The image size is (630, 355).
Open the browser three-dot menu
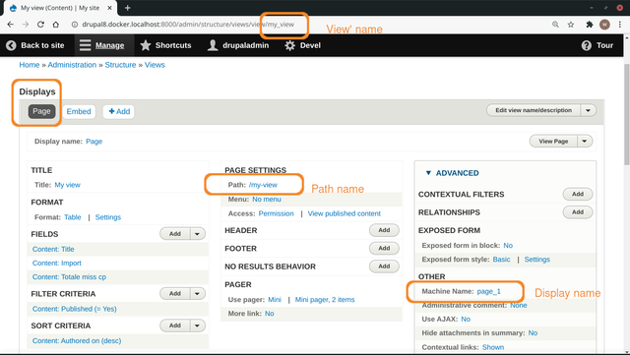tap(620, 25)
